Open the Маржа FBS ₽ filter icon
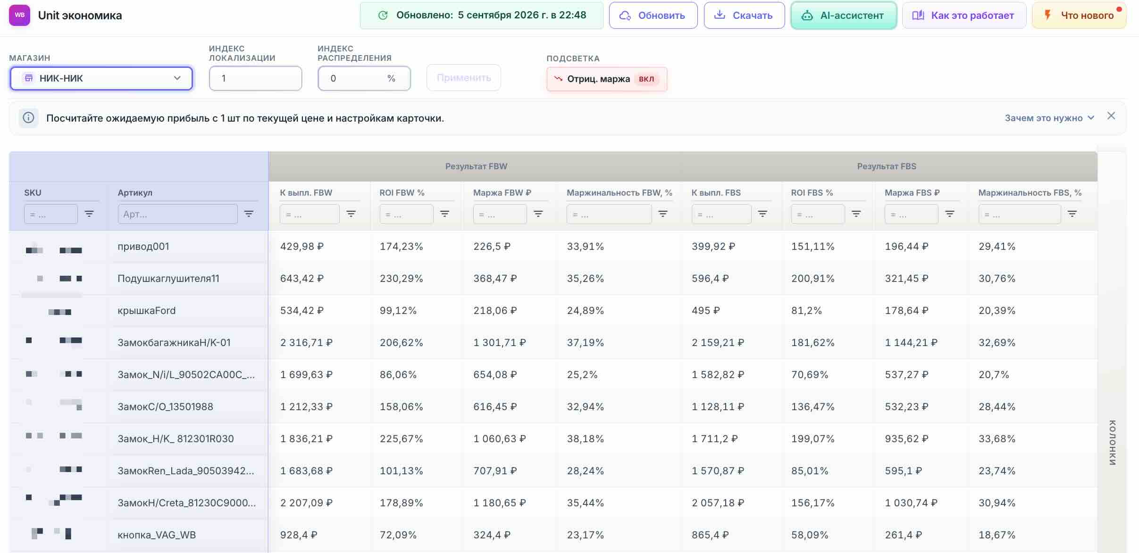This screenshot has height=553, width=1139. [x=950, y=214]
